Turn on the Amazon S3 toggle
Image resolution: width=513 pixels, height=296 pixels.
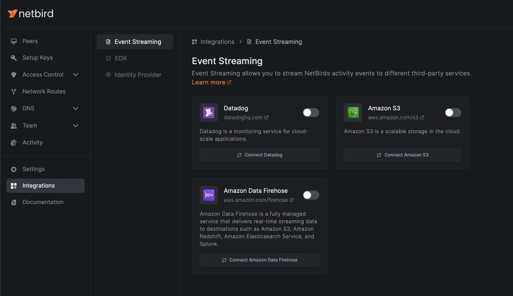(453, 113)
